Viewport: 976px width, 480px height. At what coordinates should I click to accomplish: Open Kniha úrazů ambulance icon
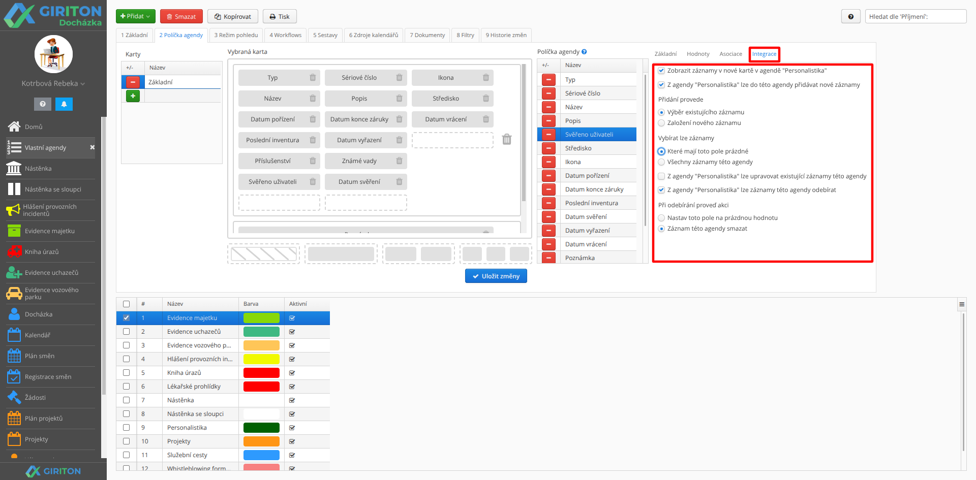coord(14,251)
